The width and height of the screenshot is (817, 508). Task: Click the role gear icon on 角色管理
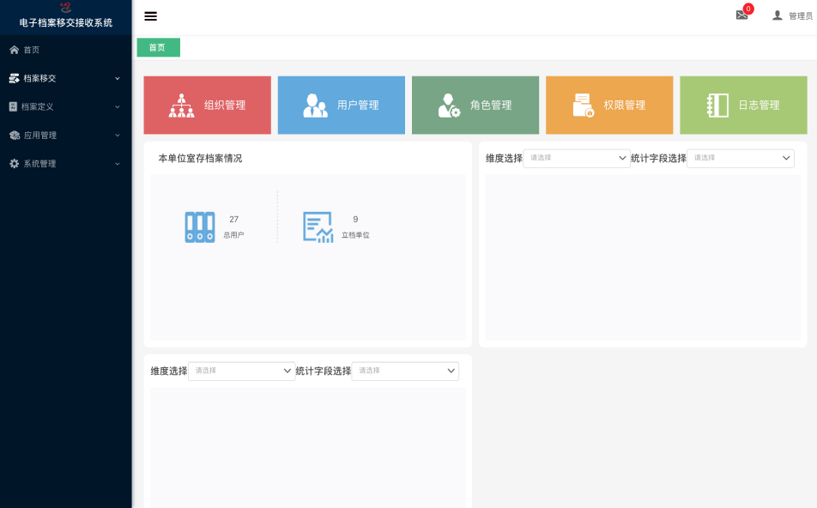coord(449,105)
